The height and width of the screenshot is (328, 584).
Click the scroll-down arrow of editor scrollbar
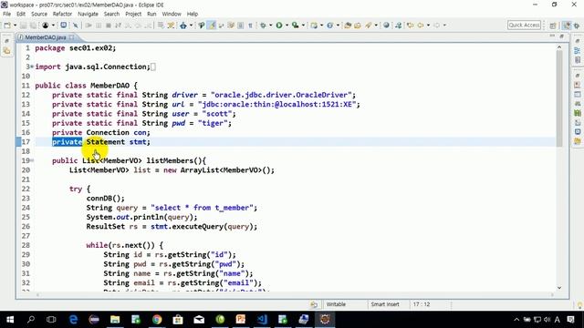(559, 288)
